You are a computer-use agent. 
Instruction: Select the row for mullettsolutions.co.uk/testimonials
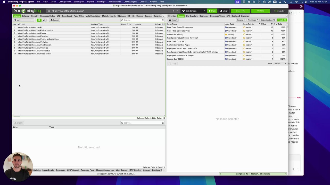click(x=89, y=45)
